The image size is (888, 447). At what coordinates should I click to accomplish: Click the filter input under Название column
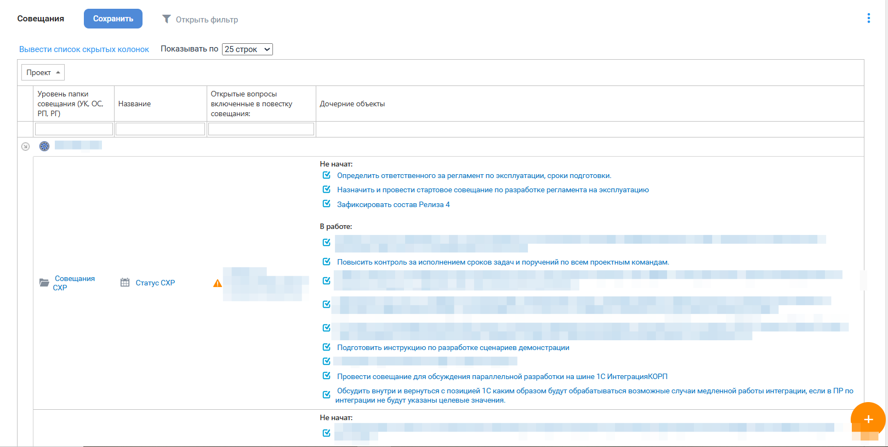click(160, 129)
